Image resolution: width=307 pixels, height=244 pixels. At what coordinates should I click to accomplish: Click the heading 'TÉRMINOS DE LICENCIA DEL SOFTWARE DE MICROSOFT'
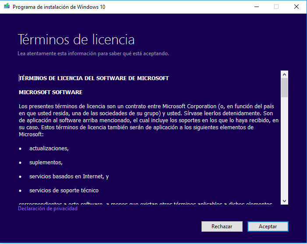(x=94, y=78)
